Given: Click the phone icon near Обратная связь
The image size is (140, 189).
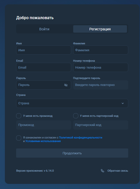Looking at the screenshot, I should pos(102,171).
